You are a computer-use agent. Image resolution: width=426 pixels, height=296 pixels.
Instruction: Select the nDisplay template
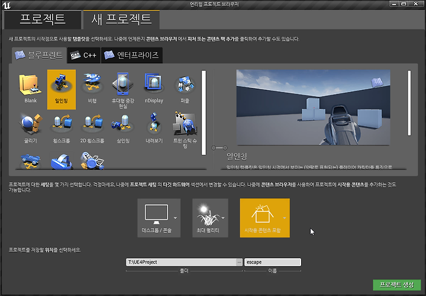154,89
